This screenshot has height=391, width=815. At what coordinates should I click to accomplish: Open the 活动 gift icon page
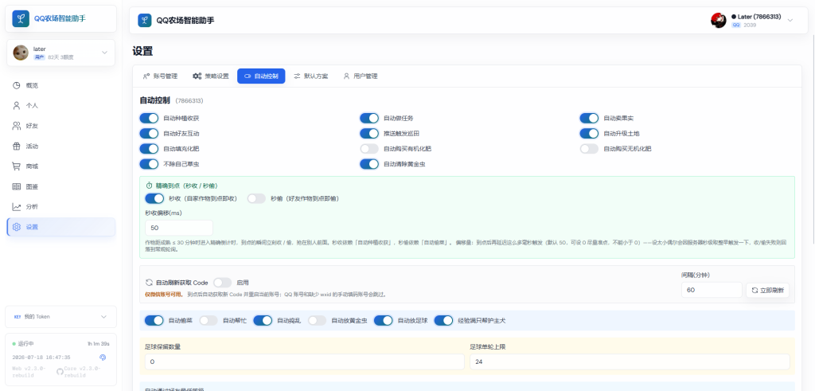(x=17, y=146)
